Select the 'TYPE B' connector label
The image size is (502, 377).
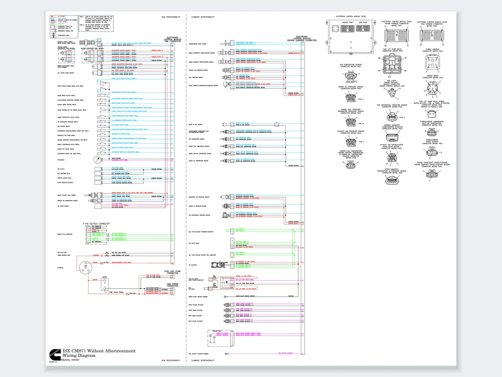tap(361, 124)
